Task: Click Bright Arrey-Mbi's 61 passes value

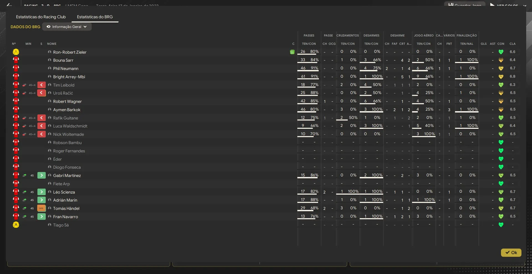Action: pyautogui.click(x=303, y=76)
